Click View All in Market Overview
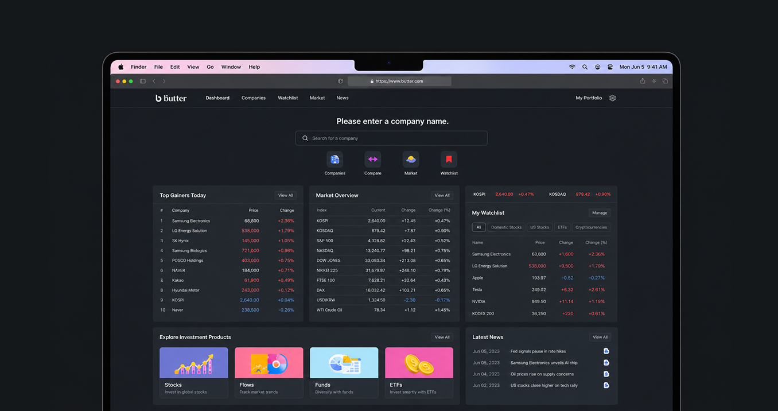Screen dimensions: 778x411 tap(442, 196)
